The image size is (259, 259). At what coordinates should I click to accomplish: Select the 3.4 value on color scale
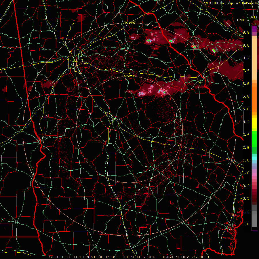click(246, 135)
